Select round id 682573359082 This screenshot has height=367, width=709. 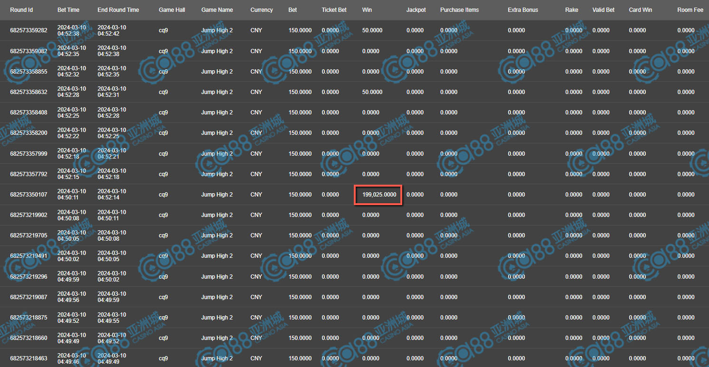[x=28, y=51]
